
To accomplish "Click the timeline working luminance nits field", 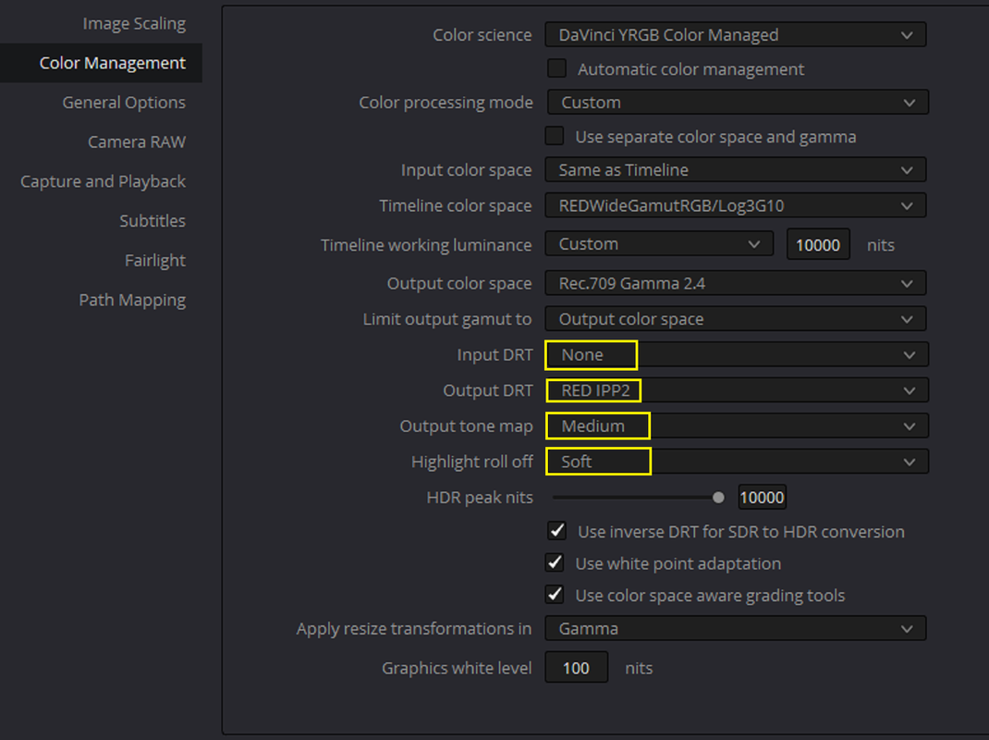I will [818, 245].
